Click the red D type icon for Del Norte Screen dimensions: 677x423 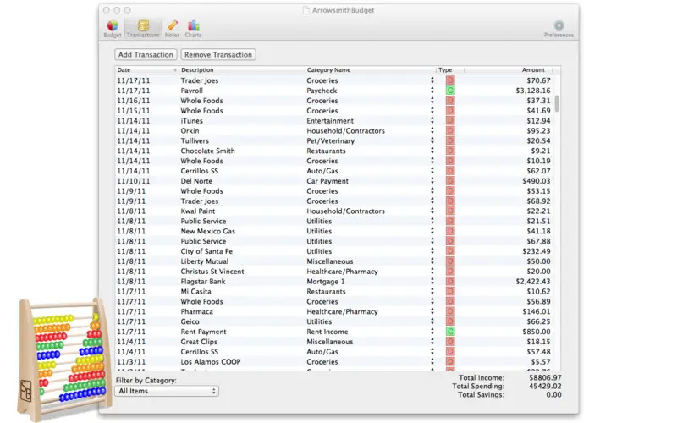tap(450, 181)
